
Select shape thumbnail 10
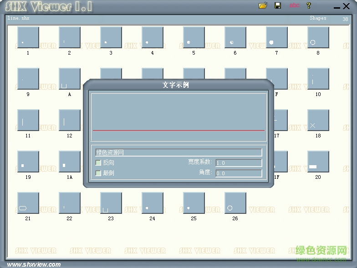(x=318, y=79)
